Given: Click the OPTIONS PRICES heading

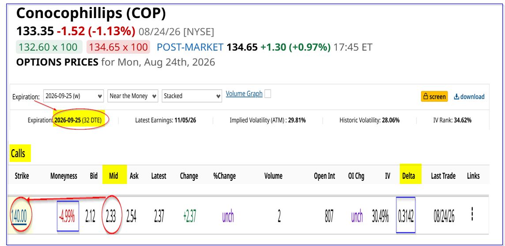Looking at the screenshot, I should [57, 62].
